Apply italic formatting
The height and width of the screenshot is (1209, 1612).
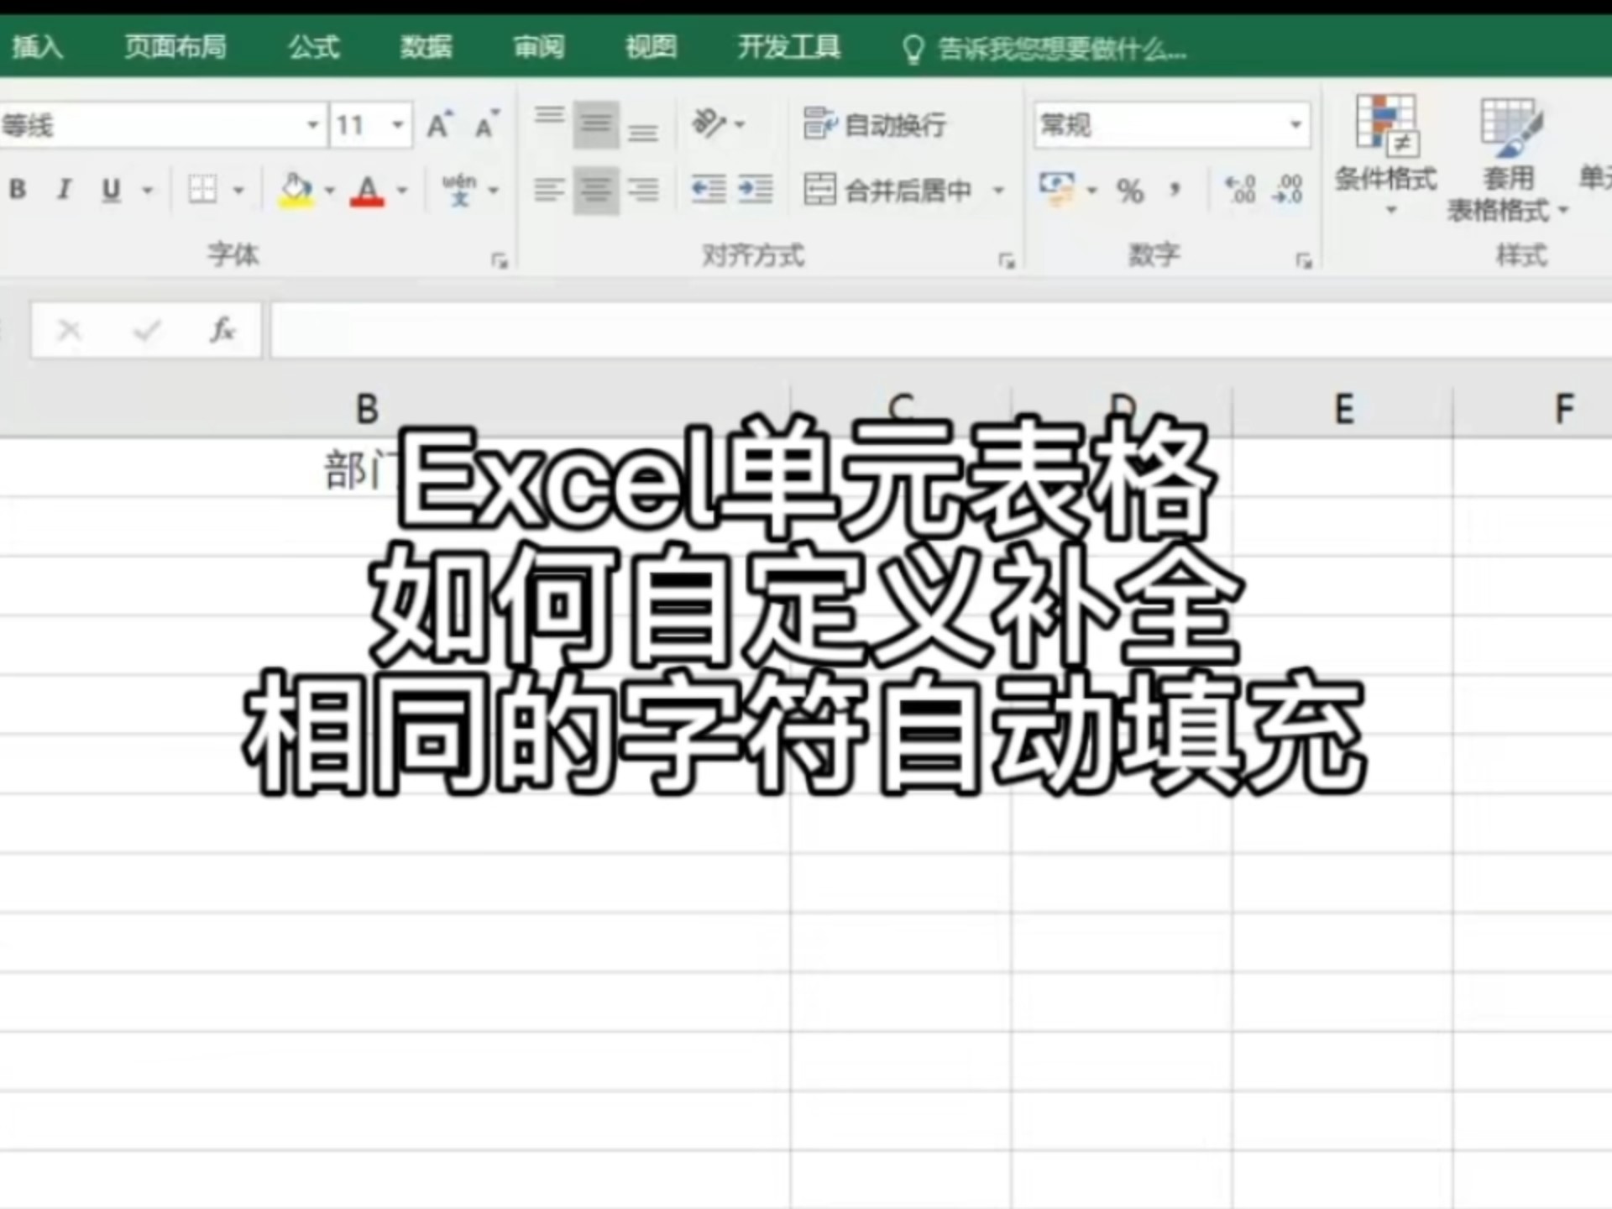coord(64,190)
